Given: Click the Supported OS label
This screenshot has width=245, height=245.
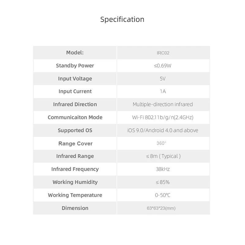Looking at the screenshot, I should pyautogui.click(x=75, y=130).
